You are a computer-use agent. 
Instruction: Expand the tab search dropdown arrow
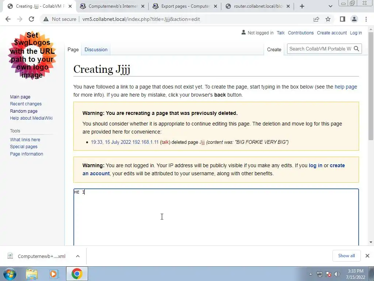point(330,7)
